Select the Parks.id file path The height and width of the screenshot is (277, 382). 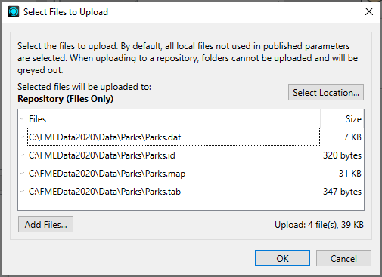click(x=102, y=155)
